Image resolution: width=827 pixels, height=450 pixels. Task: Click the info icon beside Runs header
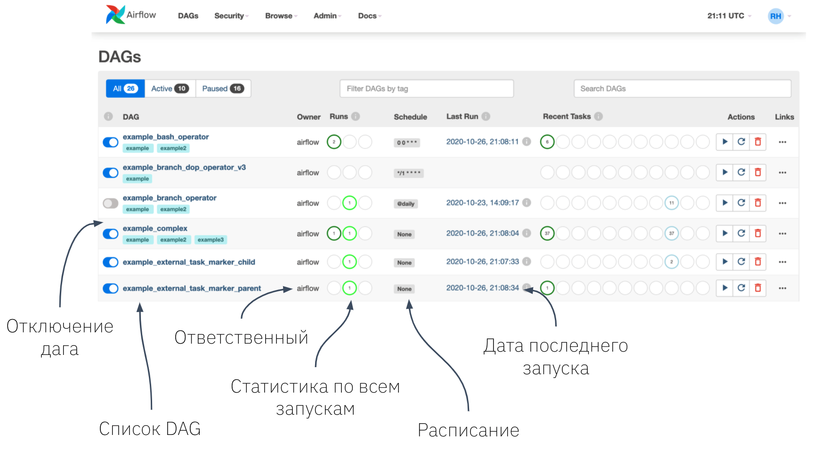pyautogui.click(x=356, y=116)
